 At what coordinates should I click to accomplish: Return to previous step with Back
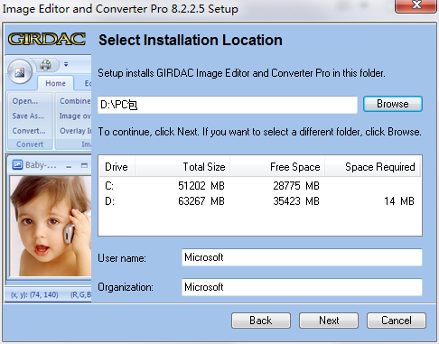point(261,321)
